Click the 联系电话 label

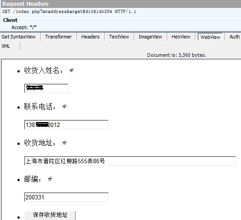point(40,106)
